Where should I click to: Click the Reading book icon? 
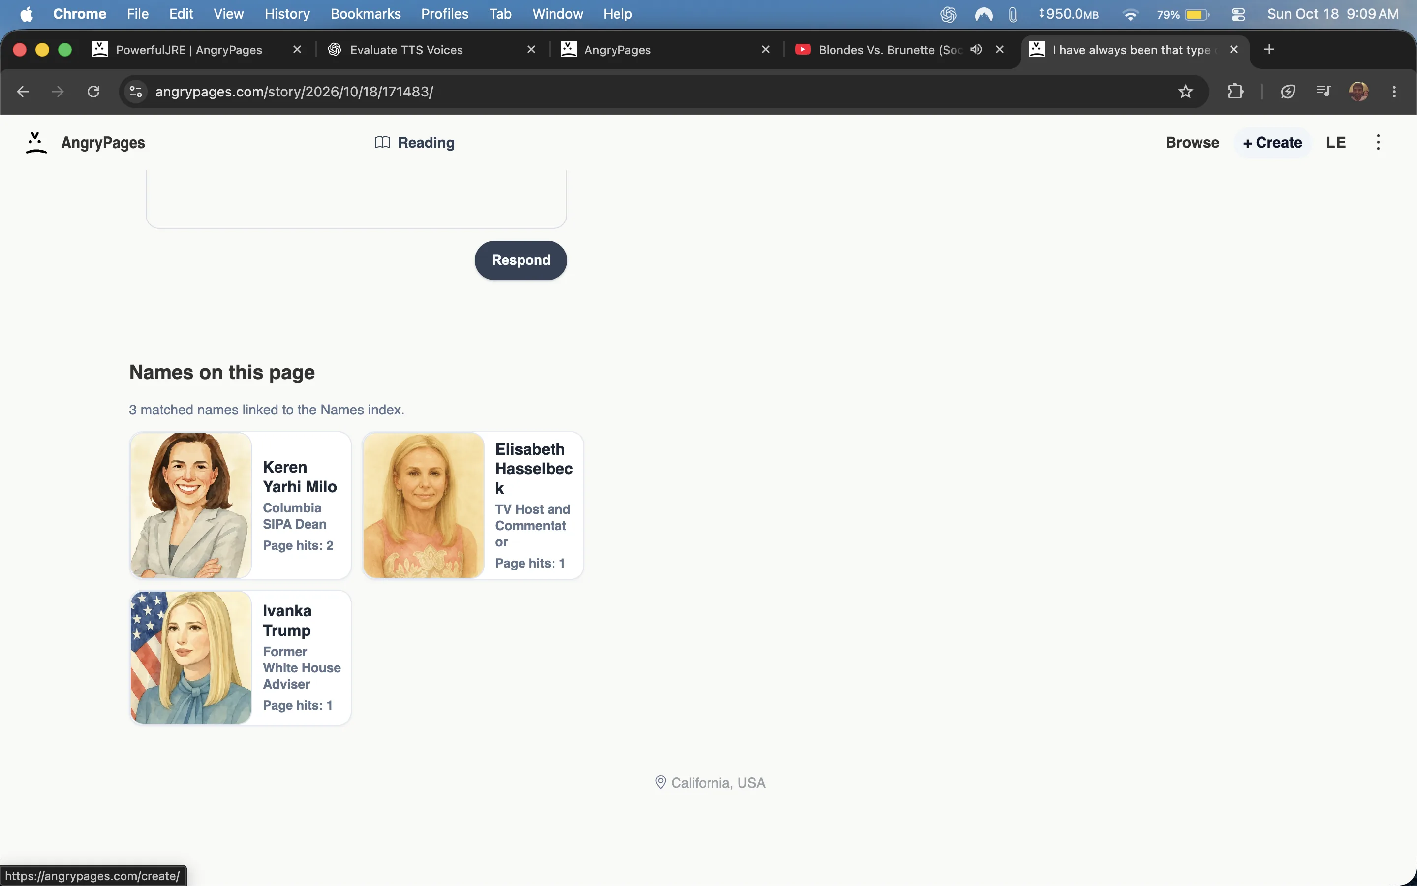coord(382,142)
